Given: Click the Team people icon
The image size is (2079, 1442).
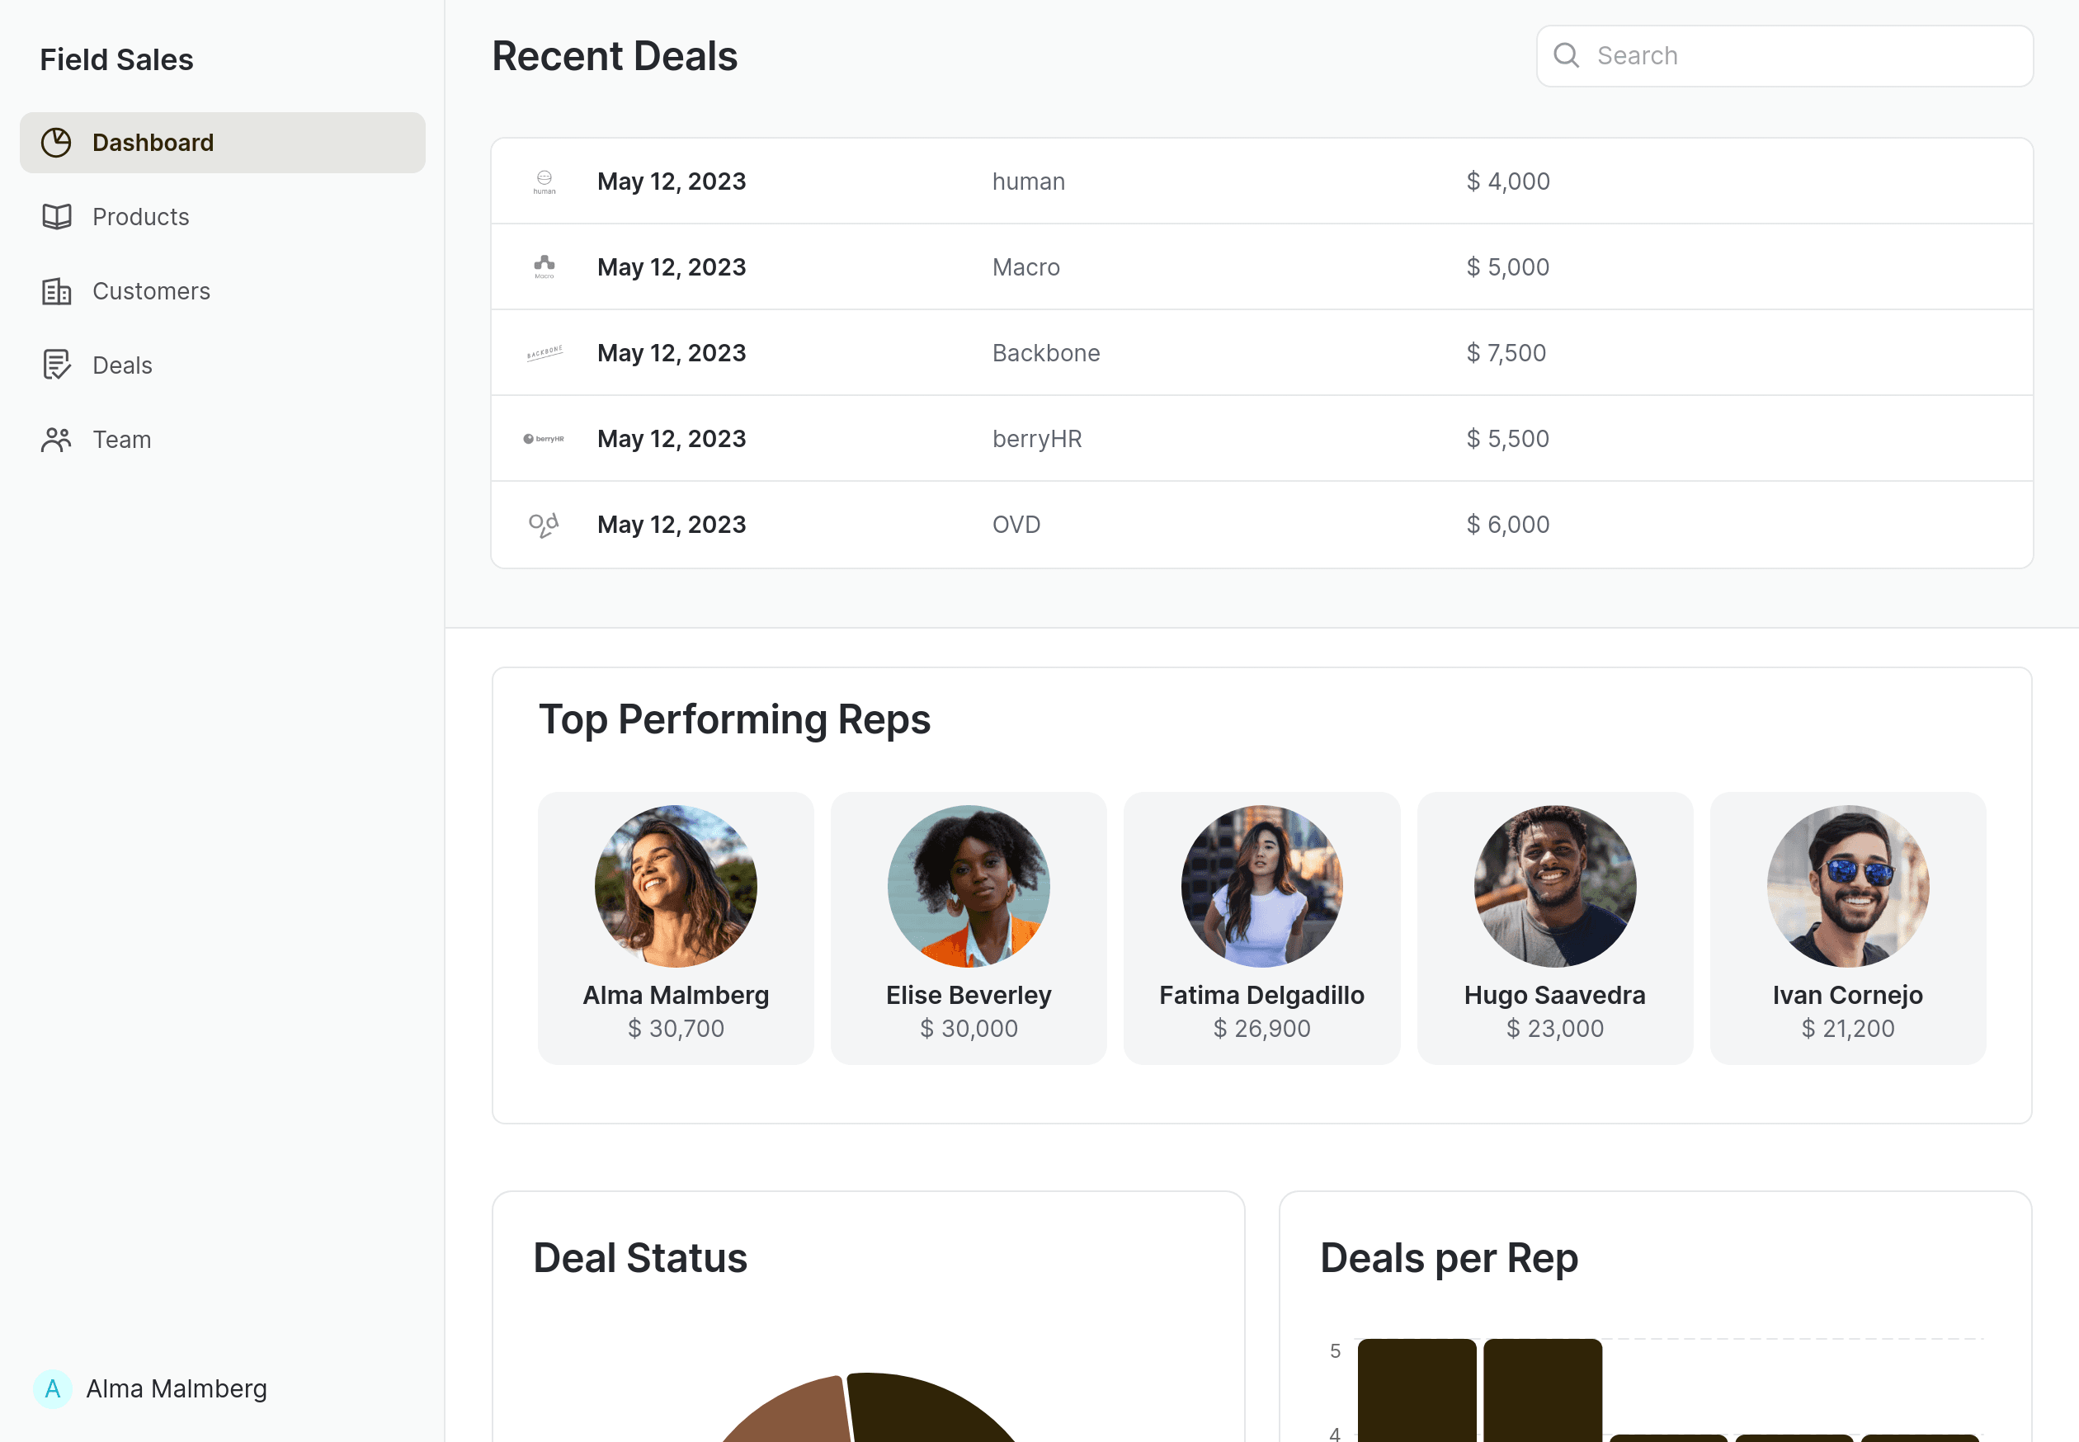Looking at the screenshot, I should [x=56, y=439].
